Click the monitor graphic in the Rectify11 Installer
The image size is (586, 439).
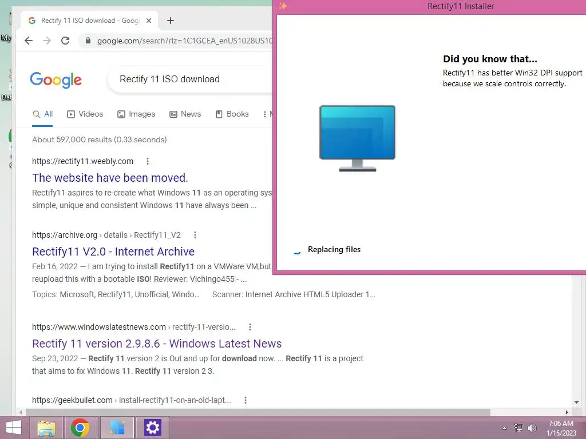point(357,138)
